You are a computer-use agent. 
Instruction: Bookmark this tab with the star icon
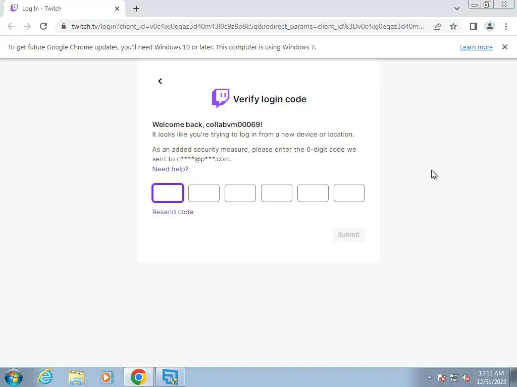tap(453, 26)
